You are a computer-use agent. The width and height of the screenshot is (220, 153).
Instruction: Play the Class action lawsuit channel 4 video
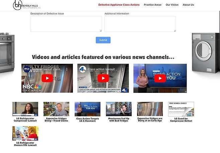point(103,79)
